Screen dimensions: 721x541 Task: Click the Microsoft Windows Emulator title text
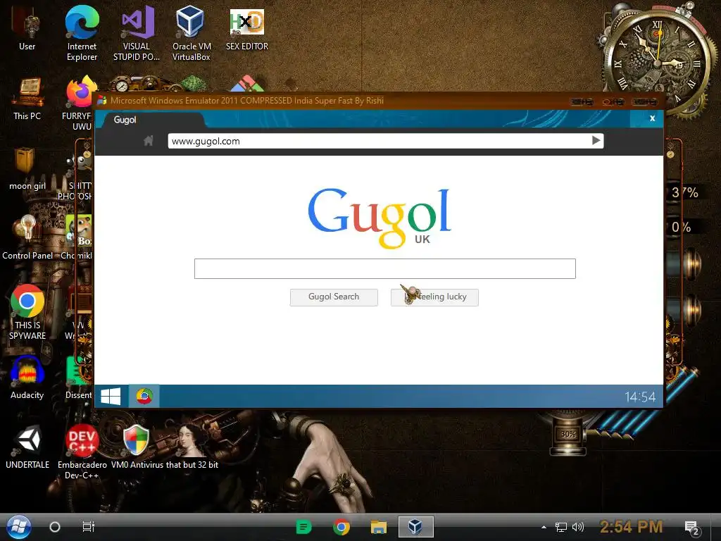pyautogui.click(x=247, y=100)
